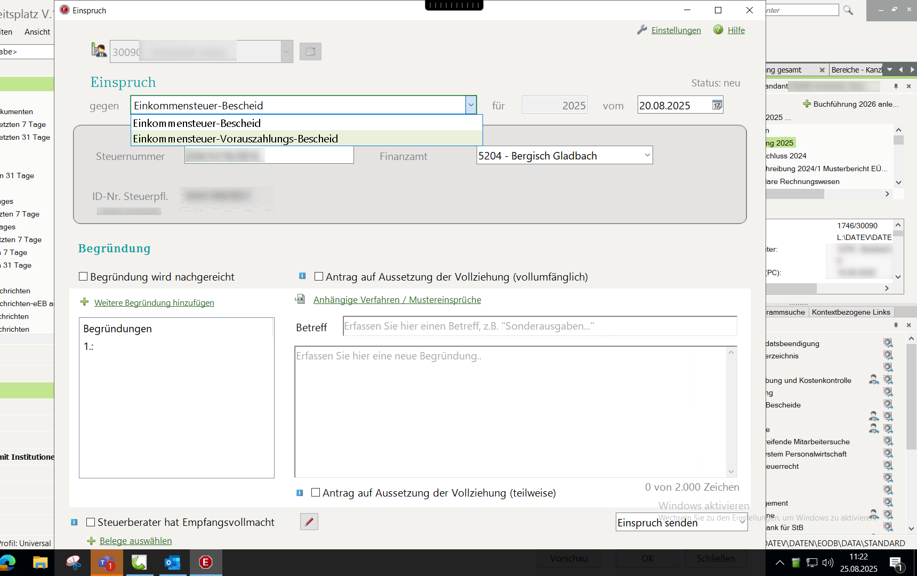917x576 pixels.
Task: Select Einkommensteuer-Vorauszahlungs-Bescheid from the list
Action: 236,139
